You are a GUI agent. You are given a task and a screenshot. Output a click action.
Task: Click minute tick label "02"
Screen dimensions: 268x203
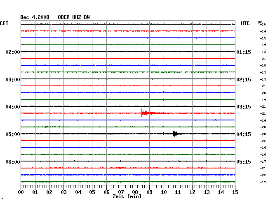point(49,192)
